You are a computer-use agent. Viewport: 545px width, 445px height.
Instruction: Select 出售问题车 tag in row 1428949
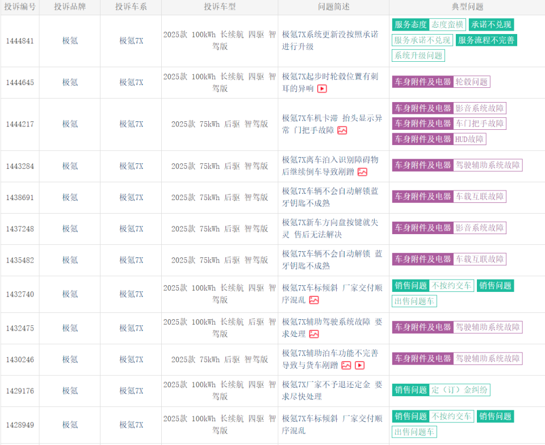click(414, 432)
